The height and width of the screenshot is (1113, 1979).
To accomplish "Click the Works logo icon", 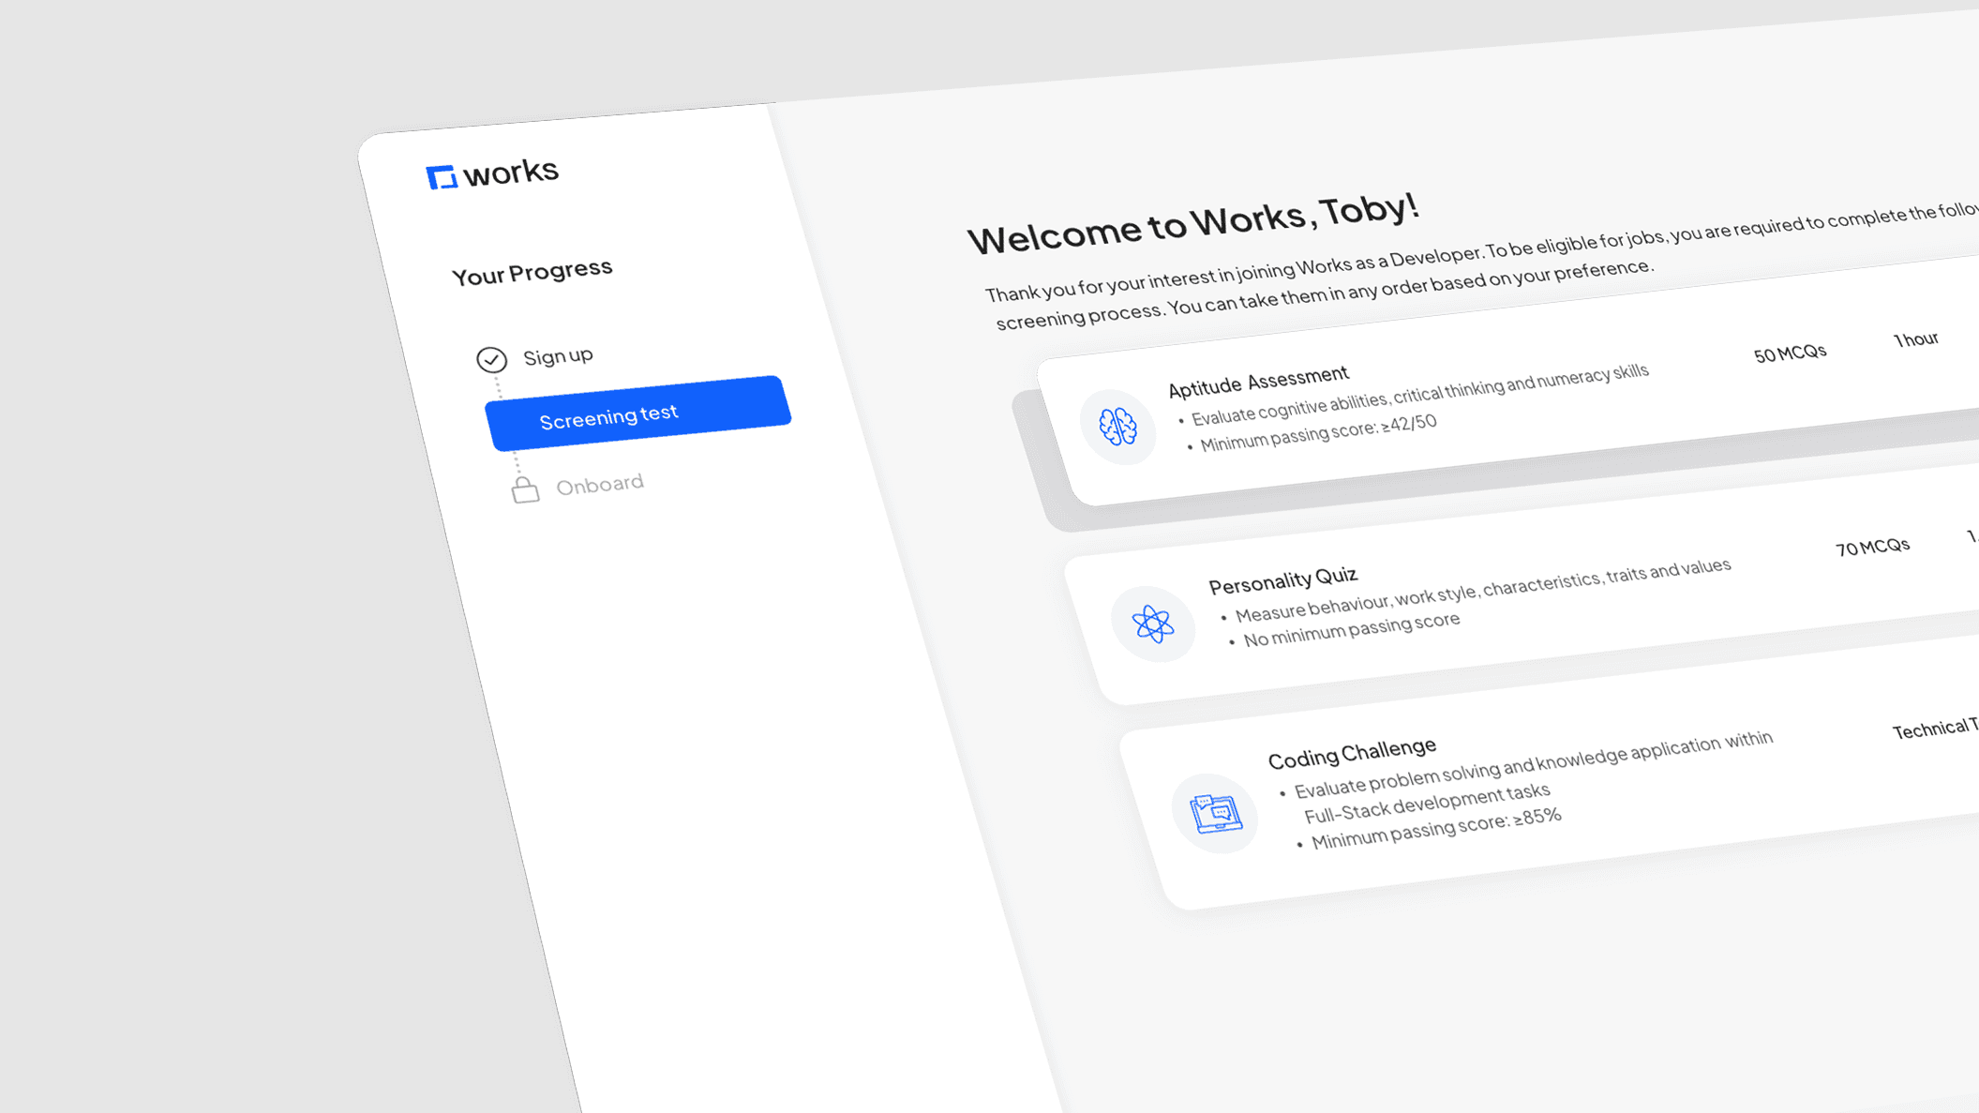I will (442, 176).
